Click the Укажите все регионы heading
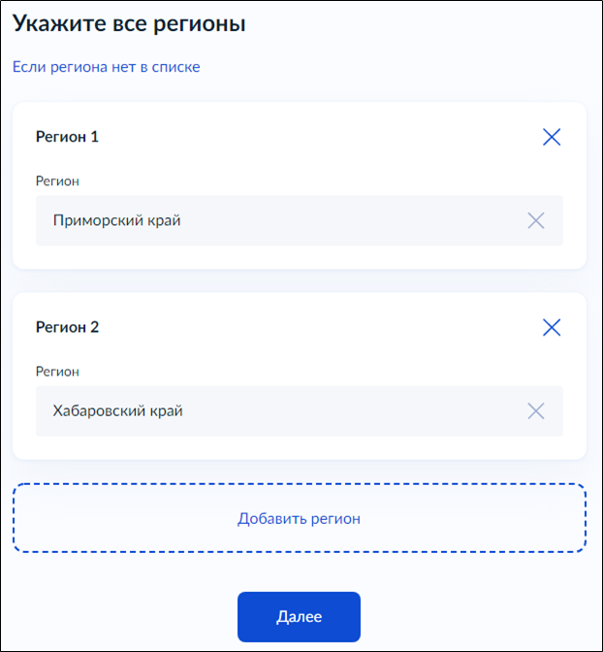The width and height of the screenshot is (603, 652). coord(129,23)
